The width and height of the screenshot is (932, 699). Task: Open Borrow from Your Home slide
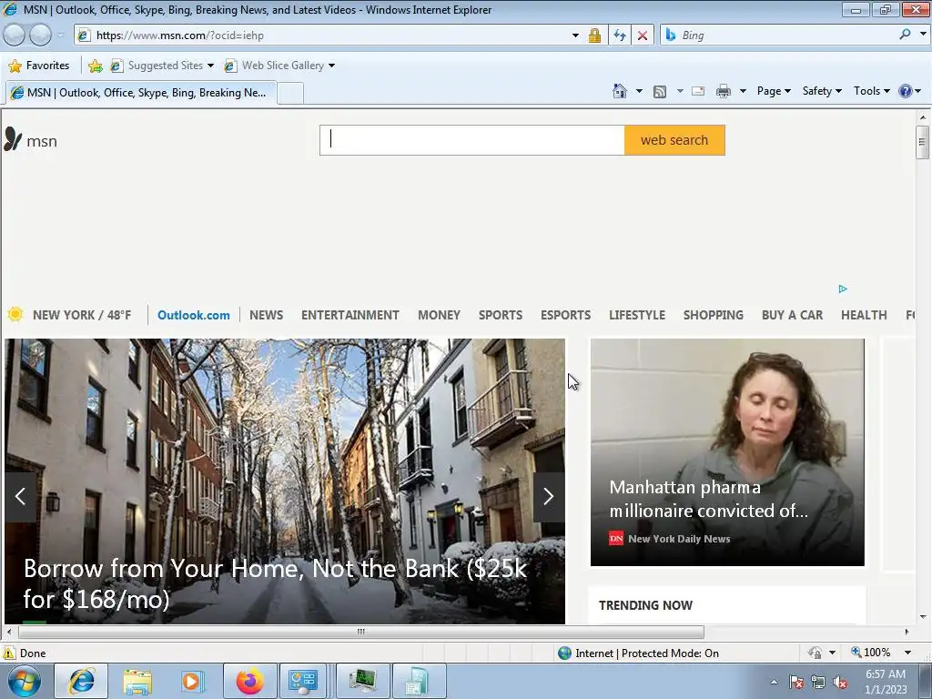click(285, 481)
